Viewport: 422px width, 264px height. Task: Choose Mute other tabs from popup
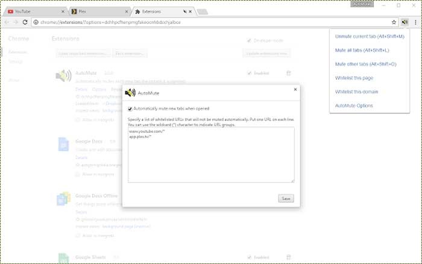point(365,64)
